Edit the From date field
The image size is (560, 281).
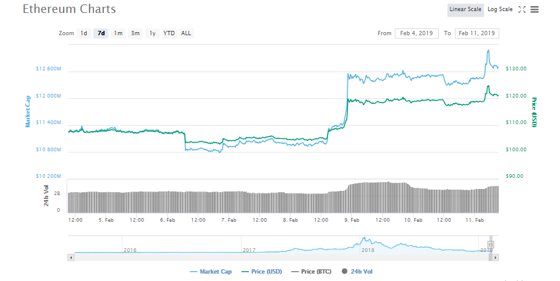(x=417, y=33)
